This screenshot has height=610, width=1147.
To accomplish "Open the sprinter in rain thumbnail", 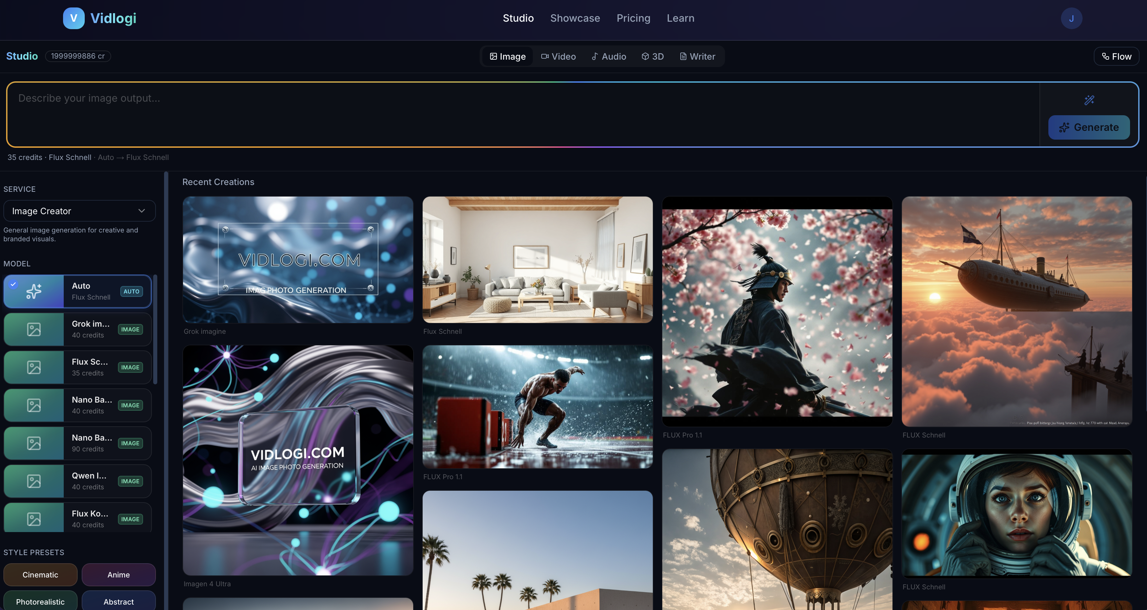I will tap(538, 407).
